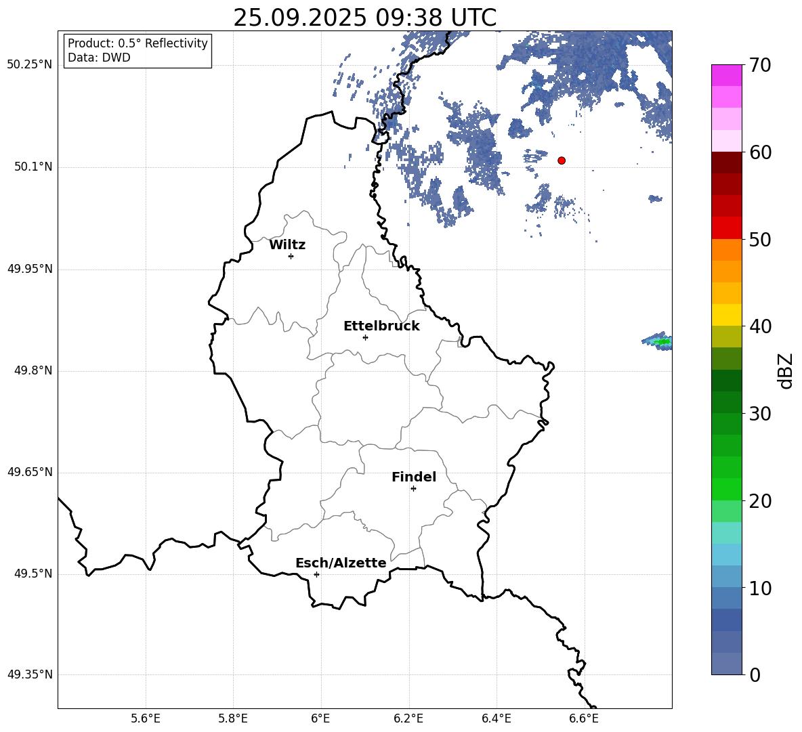Screen dimensions: 802x732
Task: Click the 5.6°E longitude label
Action: tap(146, 718)
